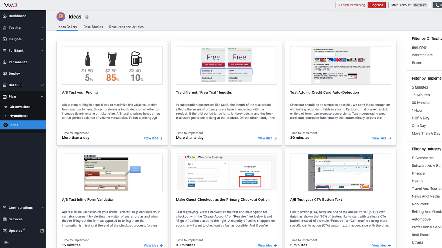Filter ideas by Health industry
Viewport: 442px width, 248px height.
click(x=417, y=181)
